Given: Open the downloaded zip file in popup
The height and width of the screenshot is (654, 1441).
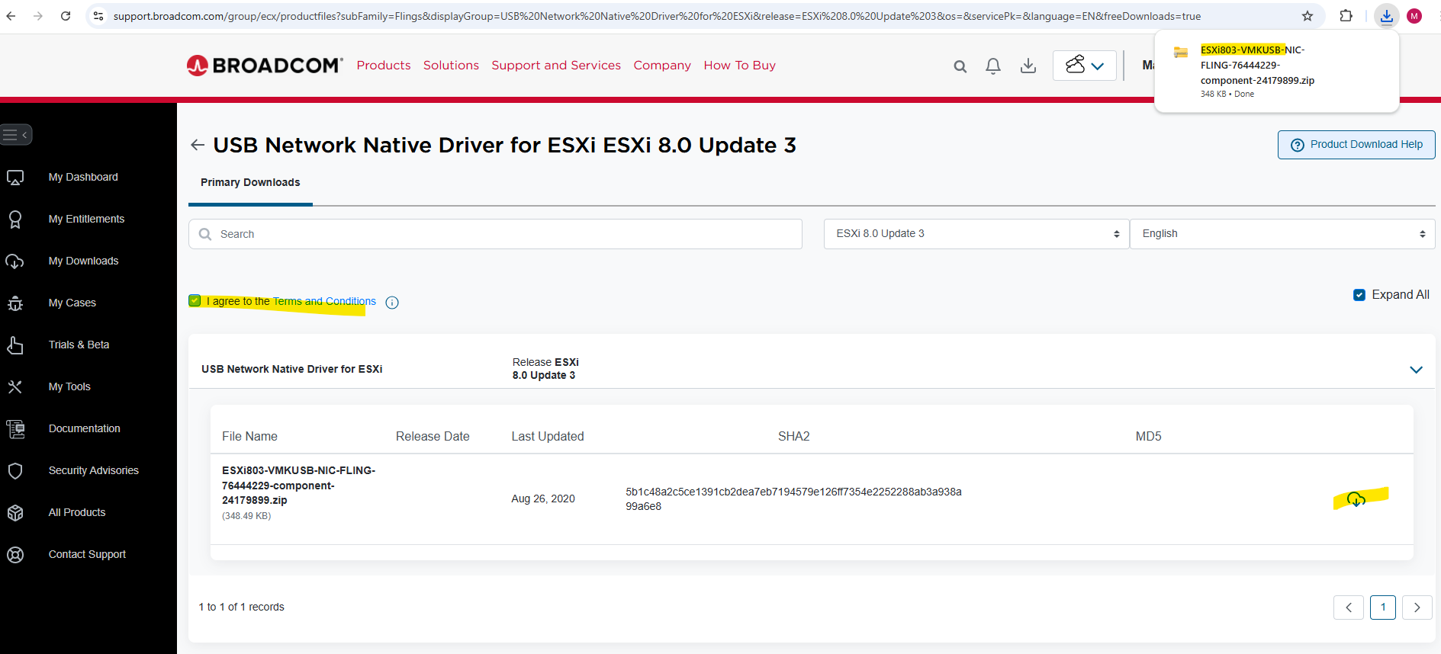Looking at the screenshot, I should click(x=1257, y=66).
